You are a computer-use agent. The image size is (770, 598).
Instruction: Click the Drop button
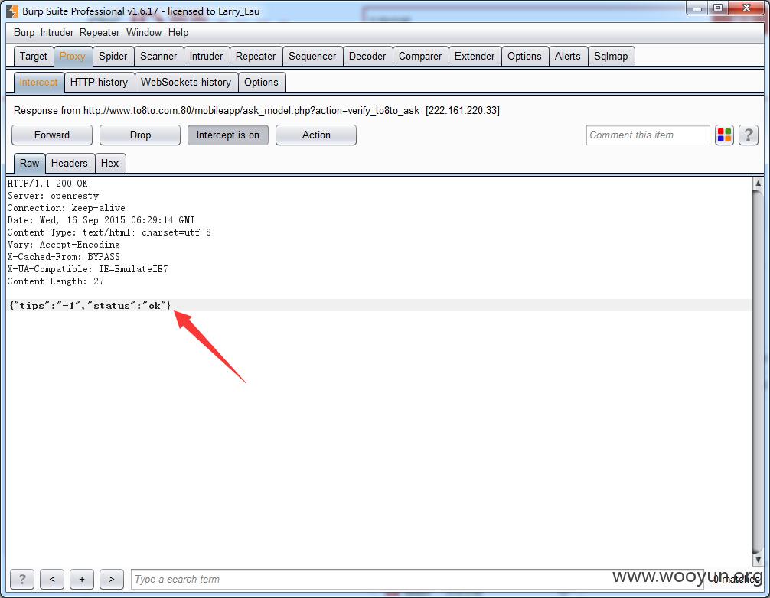coord(140,135)
